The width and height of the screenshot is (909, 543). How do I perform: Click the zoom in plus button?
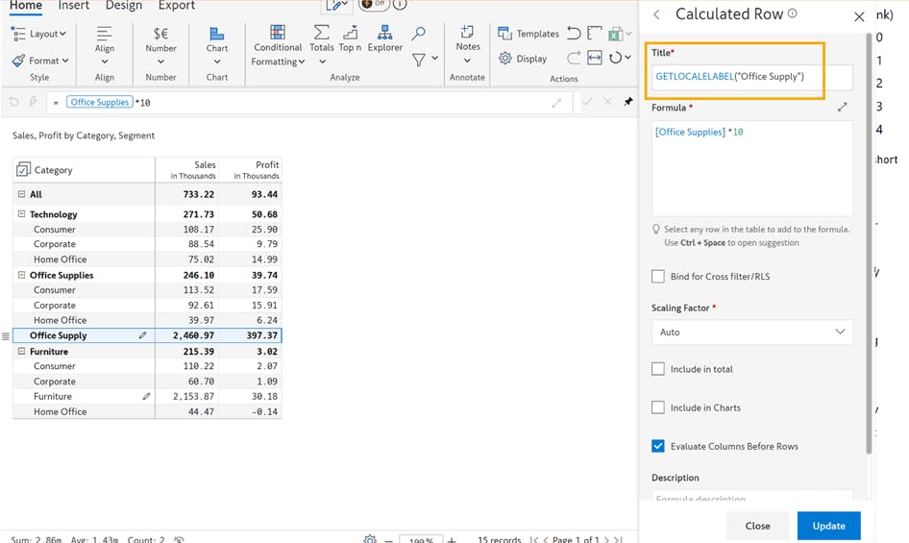pyautogui.click(x=452, y=540)
